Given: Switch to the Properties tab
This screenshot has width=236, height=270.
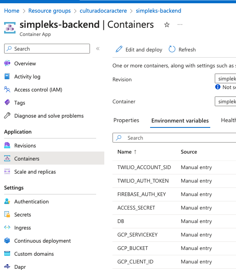Looking at the screenshot, I should tap(126, 120).
